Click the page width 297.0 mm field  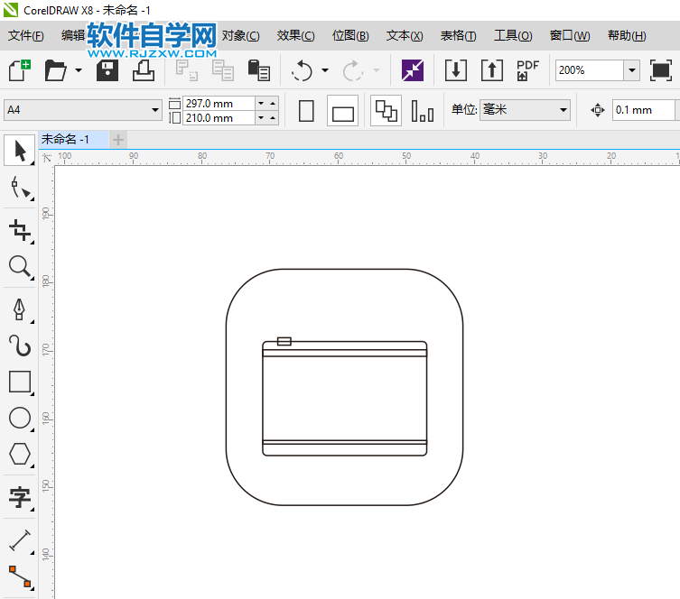218,104
